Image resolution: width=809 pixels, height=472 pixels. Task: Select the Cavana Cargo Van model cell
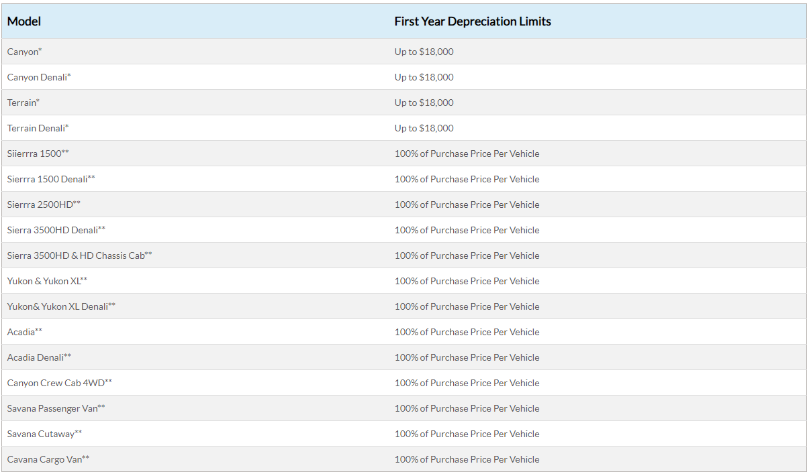(x=48, y=459)
